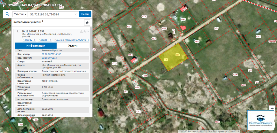This screenshot has height=133, width=277.
Task: Clear the search field with X
Action: (75, 14)
